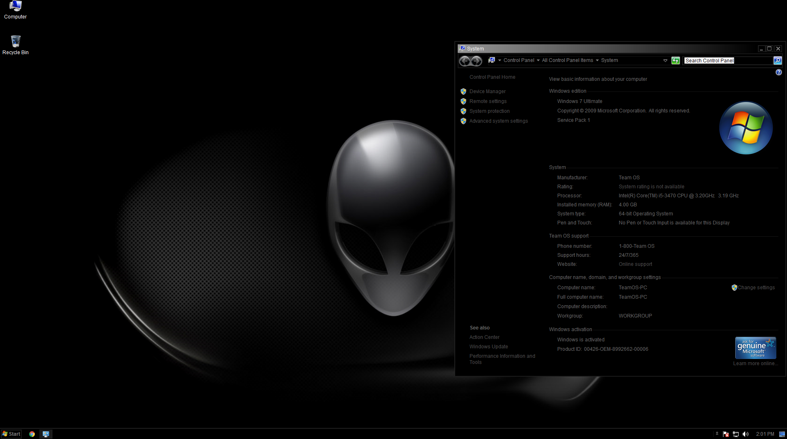787x439 pixels.
Task: Click the Service Pack 1 text
Action: point(573,120)
